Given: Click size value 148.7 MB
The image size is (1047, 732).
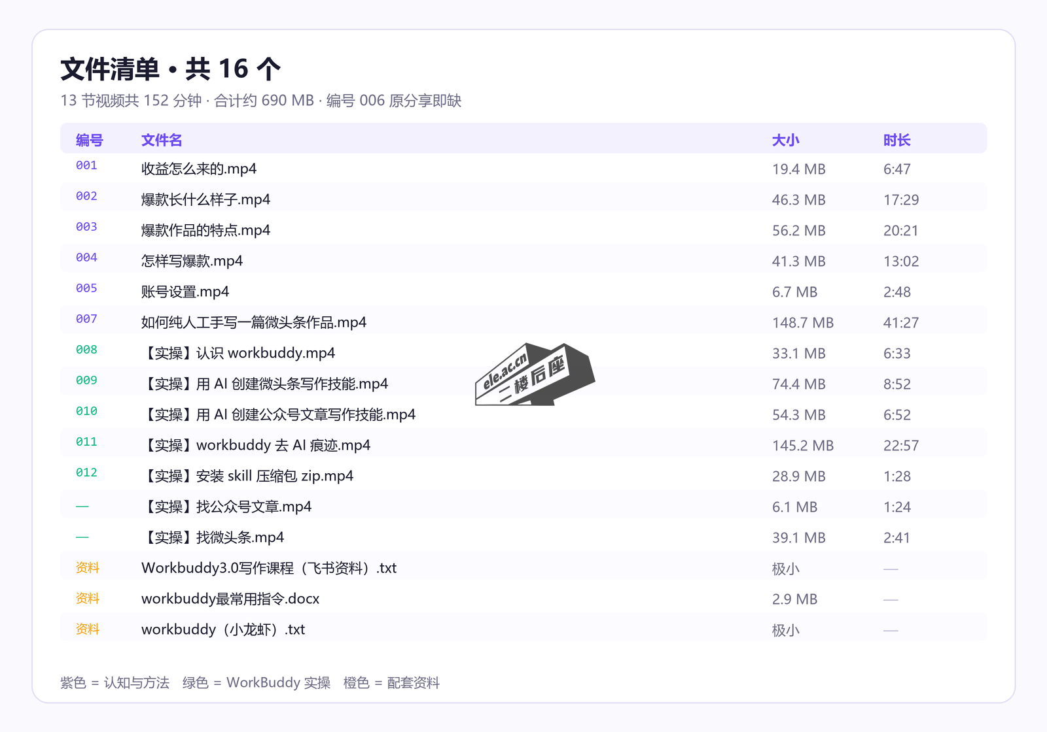Looking at the screenshot, I should click(803, 323).
